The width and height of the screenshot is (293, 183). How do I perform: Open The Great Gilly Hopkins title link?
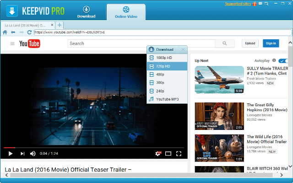coord(267,108)
